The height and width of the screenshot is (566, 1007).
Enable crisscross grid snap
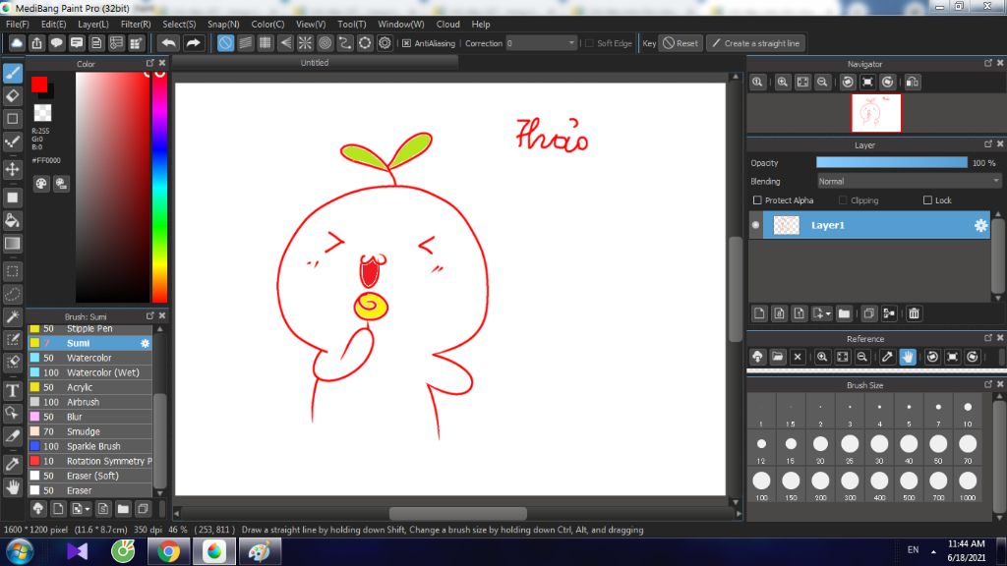tap(266, 43)
